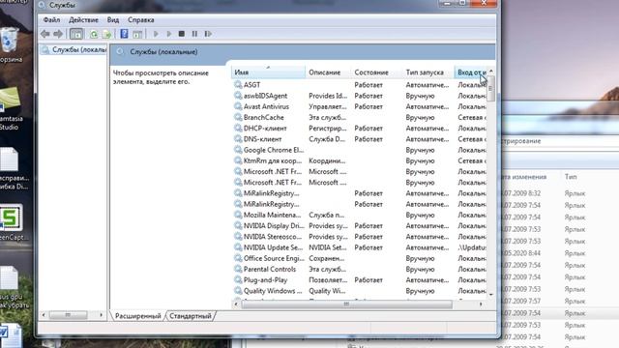Viewport: 619px width, 348px height.
Task: Click services list horizontal scroll right arrow
Action: 481,304
